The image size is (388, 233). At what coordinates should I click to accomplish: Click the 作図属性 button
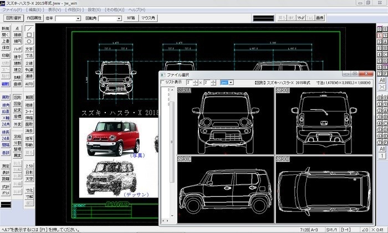34,18
